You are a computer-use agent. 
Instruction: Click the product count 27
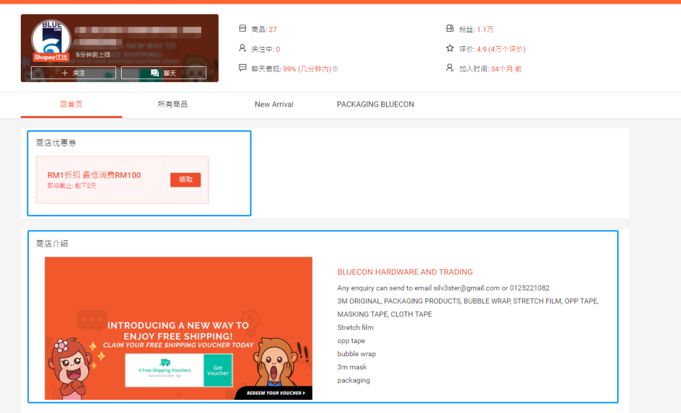(x=273, y=30)
